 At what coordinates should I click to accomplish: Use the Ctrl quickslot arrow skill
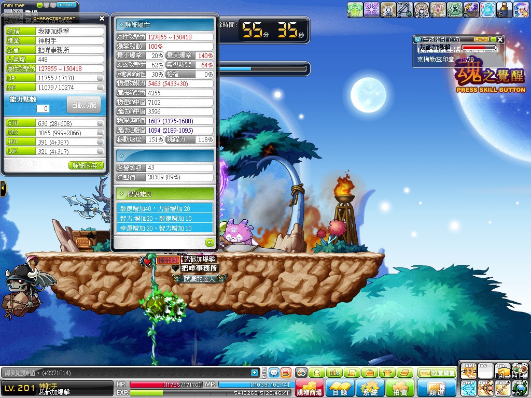[x=468, y=388]
